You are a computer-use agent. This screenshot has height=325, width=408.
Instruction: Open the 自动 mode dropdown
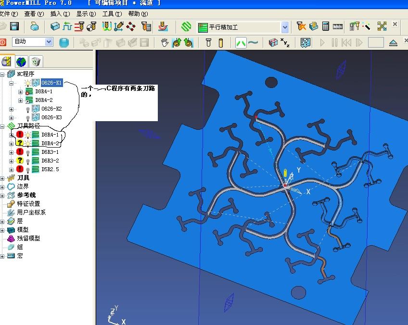pos(49,42)
